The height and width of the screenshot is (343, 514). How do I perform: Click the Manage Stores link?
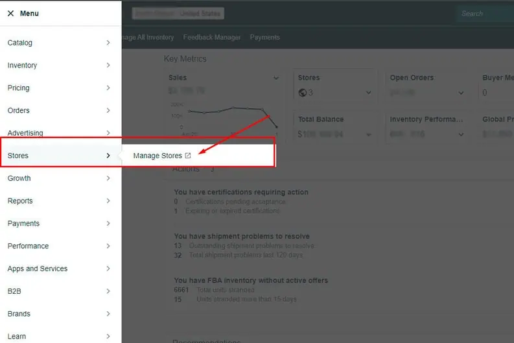[158, 156]
